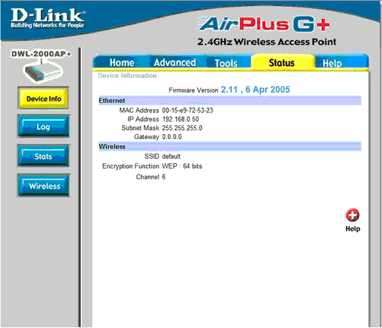Click the red Help plus icon
Image resolution: width=382 pixels, height=328 pixels.
(352, 215)
